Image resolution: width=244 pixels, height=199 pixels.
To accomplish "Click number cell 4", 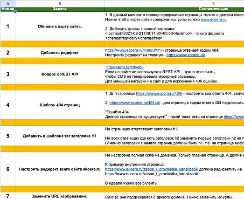I will pos(8,105).
